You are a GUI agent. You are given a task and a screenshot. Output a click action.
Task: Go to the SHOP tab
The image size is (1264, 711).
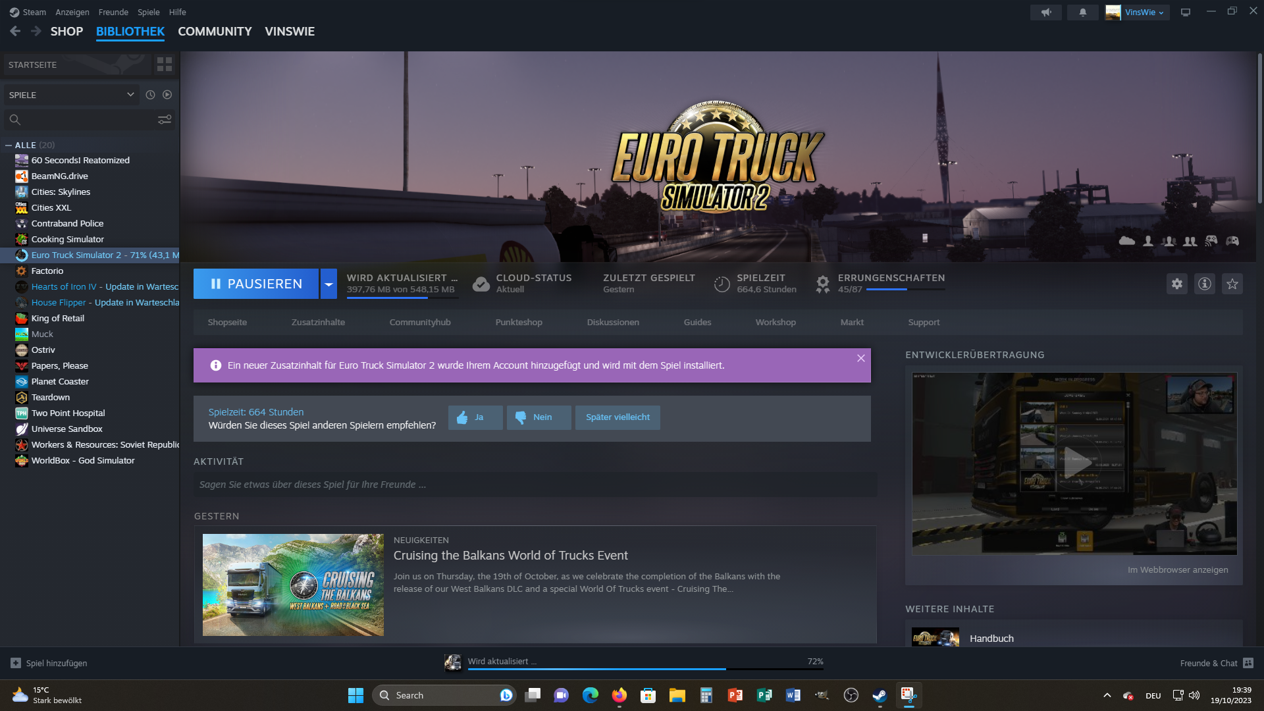(66, 32)
